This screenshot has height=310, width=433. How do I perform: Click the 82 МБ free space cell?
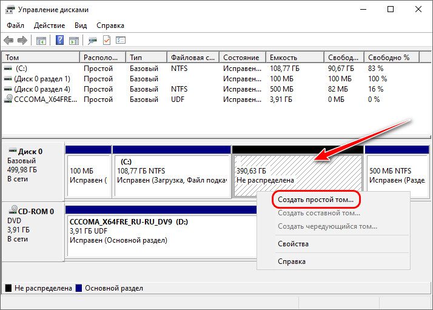point(338,89)
